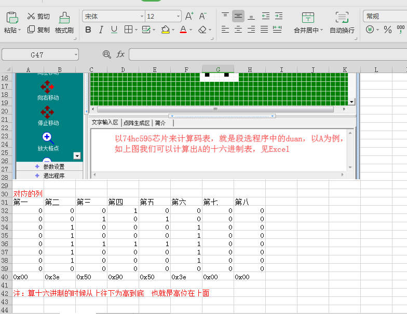Align text to bottom of cell
This screenshot has height=314, width=407.
[251, 17]
